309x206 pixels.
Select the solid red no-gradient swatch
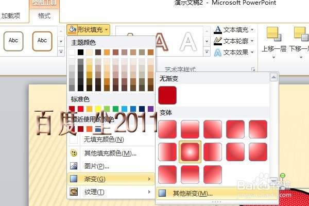[167, 95]
